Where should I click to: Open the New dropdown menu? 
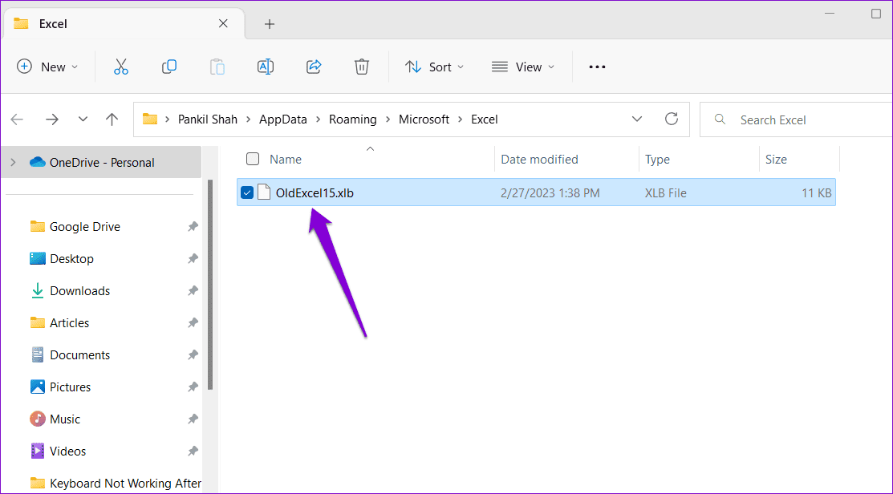(48, 67)
